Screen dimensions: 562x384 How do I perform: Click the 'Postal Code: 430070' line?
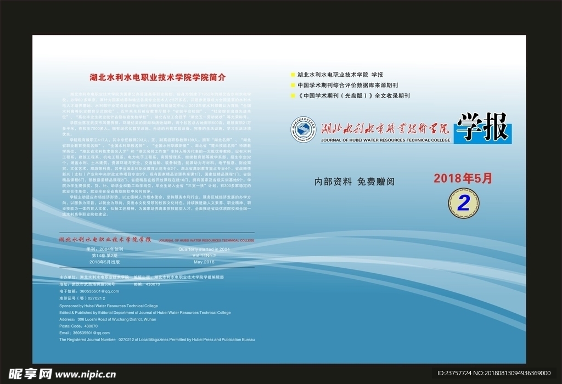point(78,326)
